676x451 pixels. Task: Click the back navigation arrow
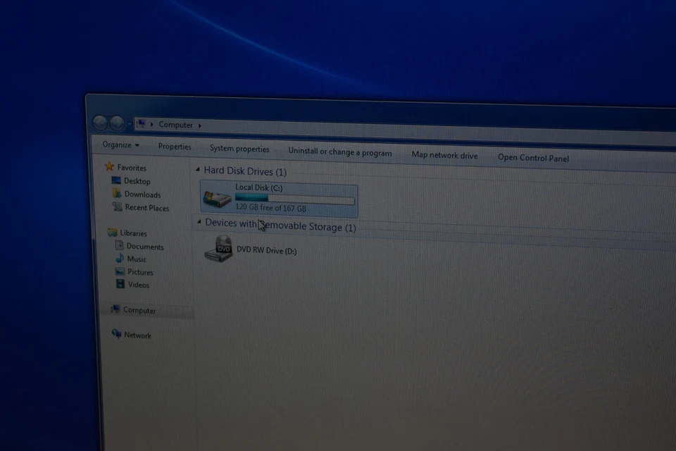click(x=102, y=123)
